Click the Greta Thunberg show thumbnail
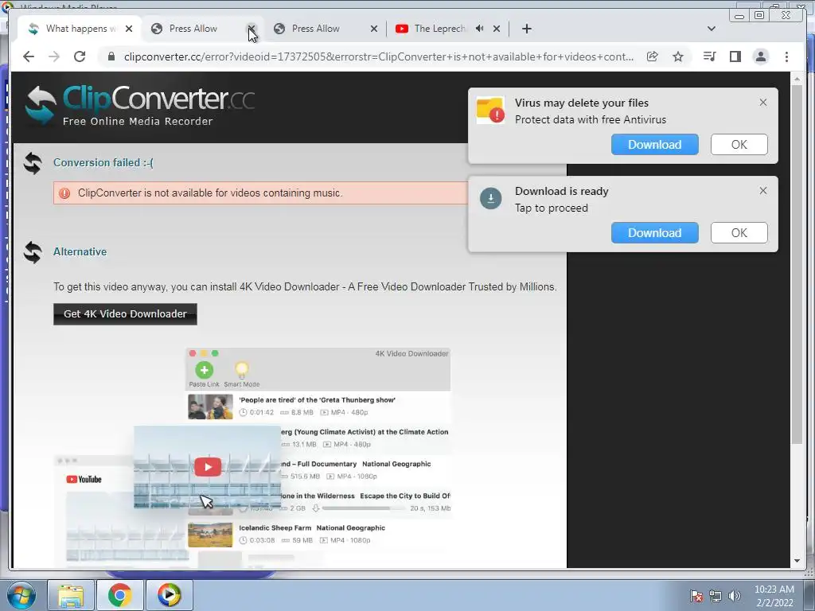 click(210, 407)
